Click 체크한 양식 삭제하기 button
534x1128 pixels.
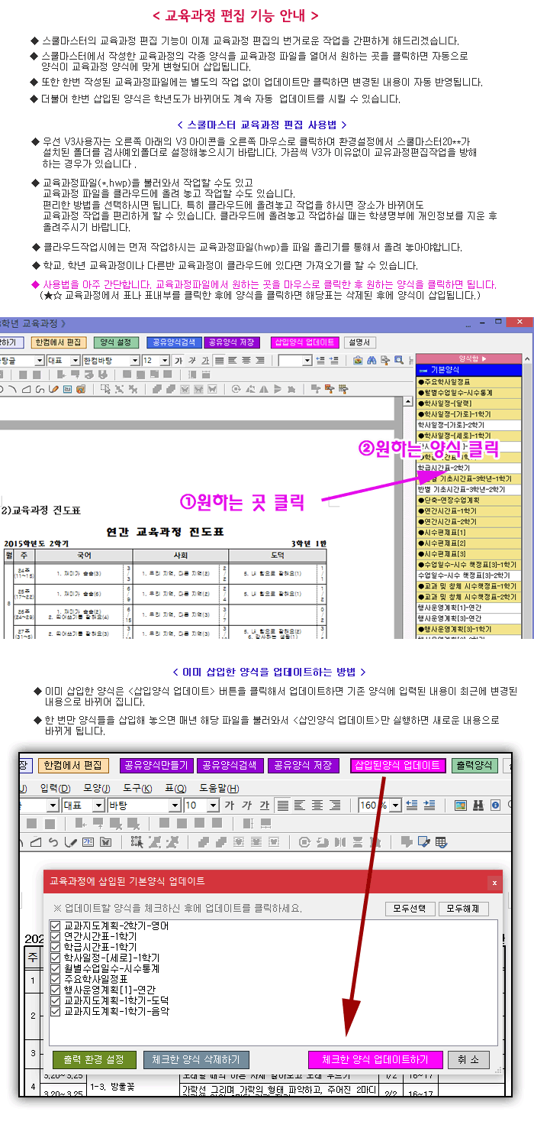click(x=196, y=1060)
